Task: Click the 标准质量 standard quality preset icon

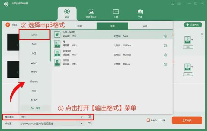Action: tap(57, 53)
